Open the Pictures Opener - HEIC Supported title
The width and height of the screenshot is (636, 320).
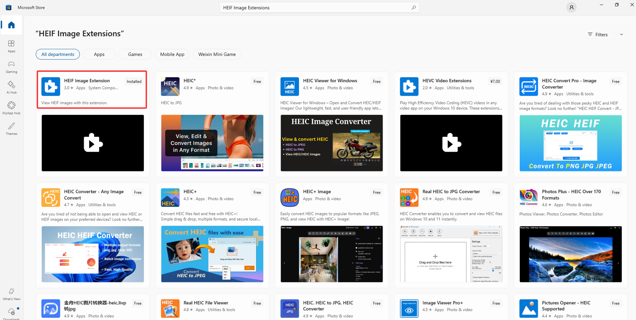(x=566, y=306)
